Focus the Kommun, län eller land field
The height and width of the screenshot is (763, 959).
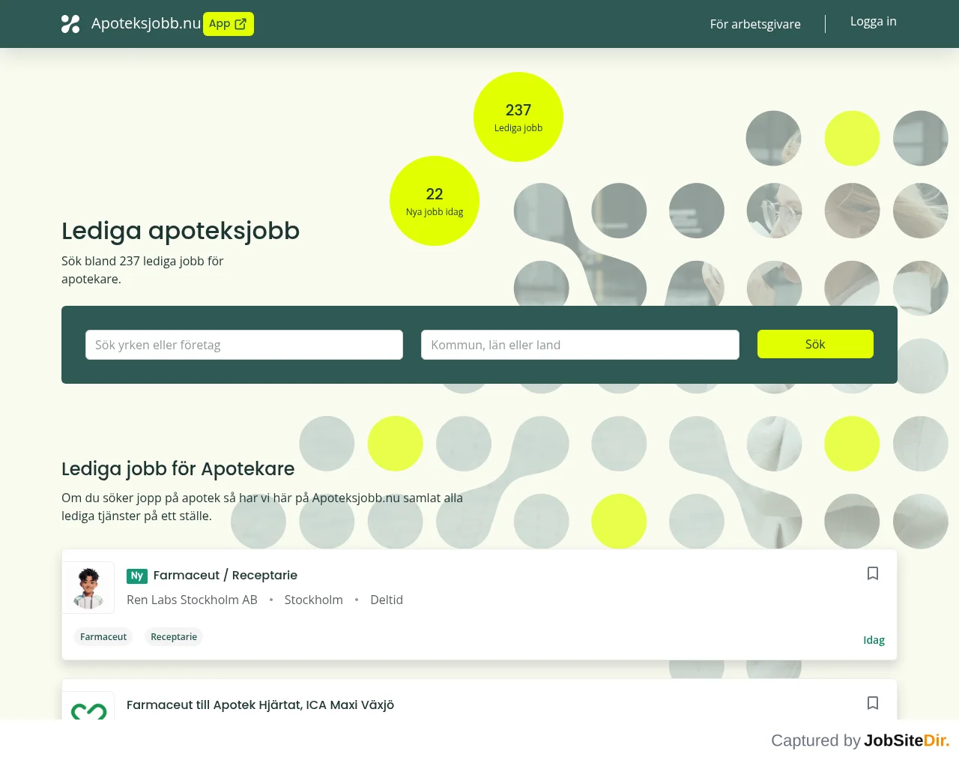pos(580,345)
